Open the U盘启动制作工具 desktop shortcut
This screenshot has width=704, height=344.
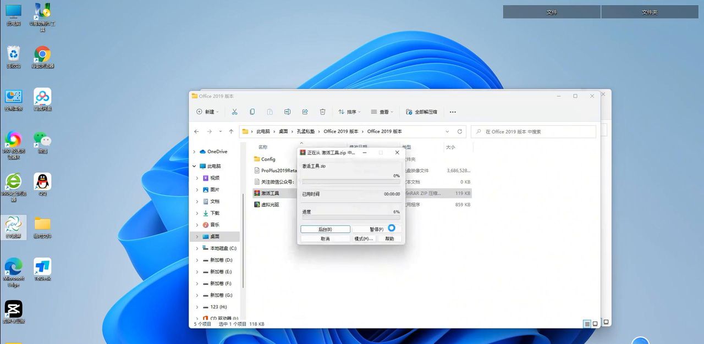(42, 18)
